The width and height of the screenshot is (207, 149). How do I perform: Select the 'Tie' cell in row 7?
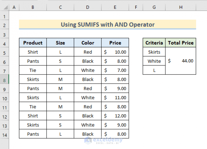pyautogui.click(x=33, y=70)
